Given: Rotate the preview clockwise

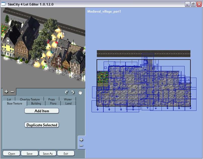Looking at the screenshot, I should [73, 92].
